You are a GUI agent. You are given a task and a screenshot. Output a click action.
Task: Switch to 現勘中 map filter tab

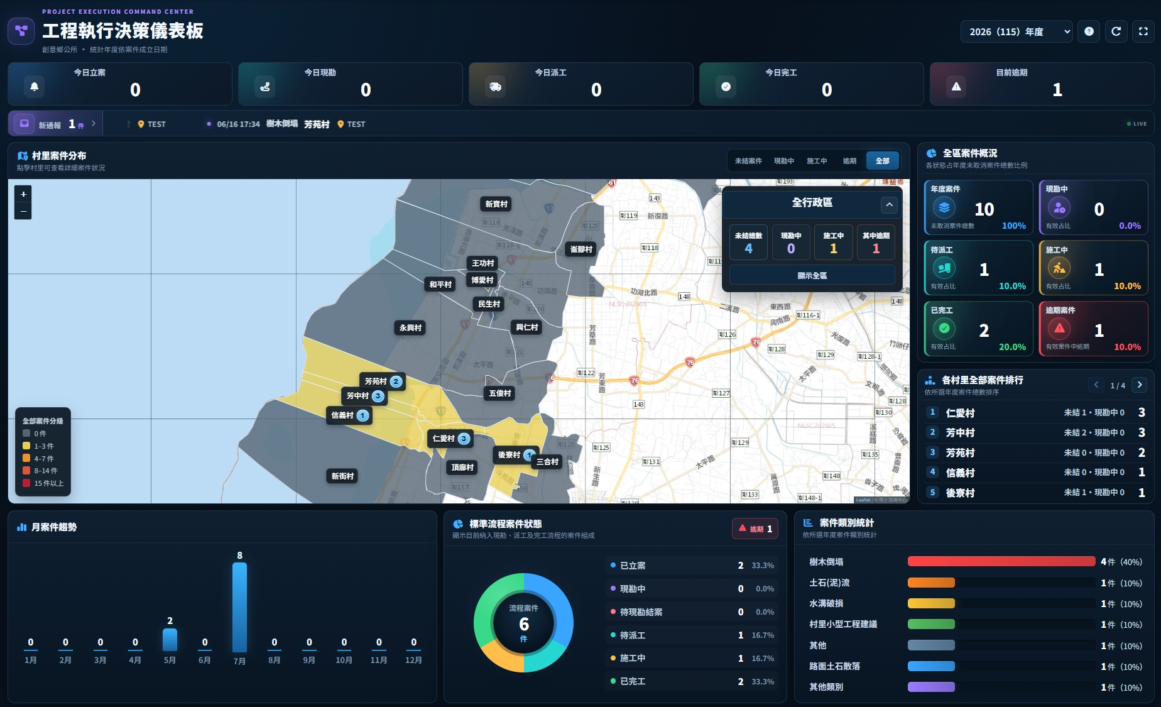point(784,161)
